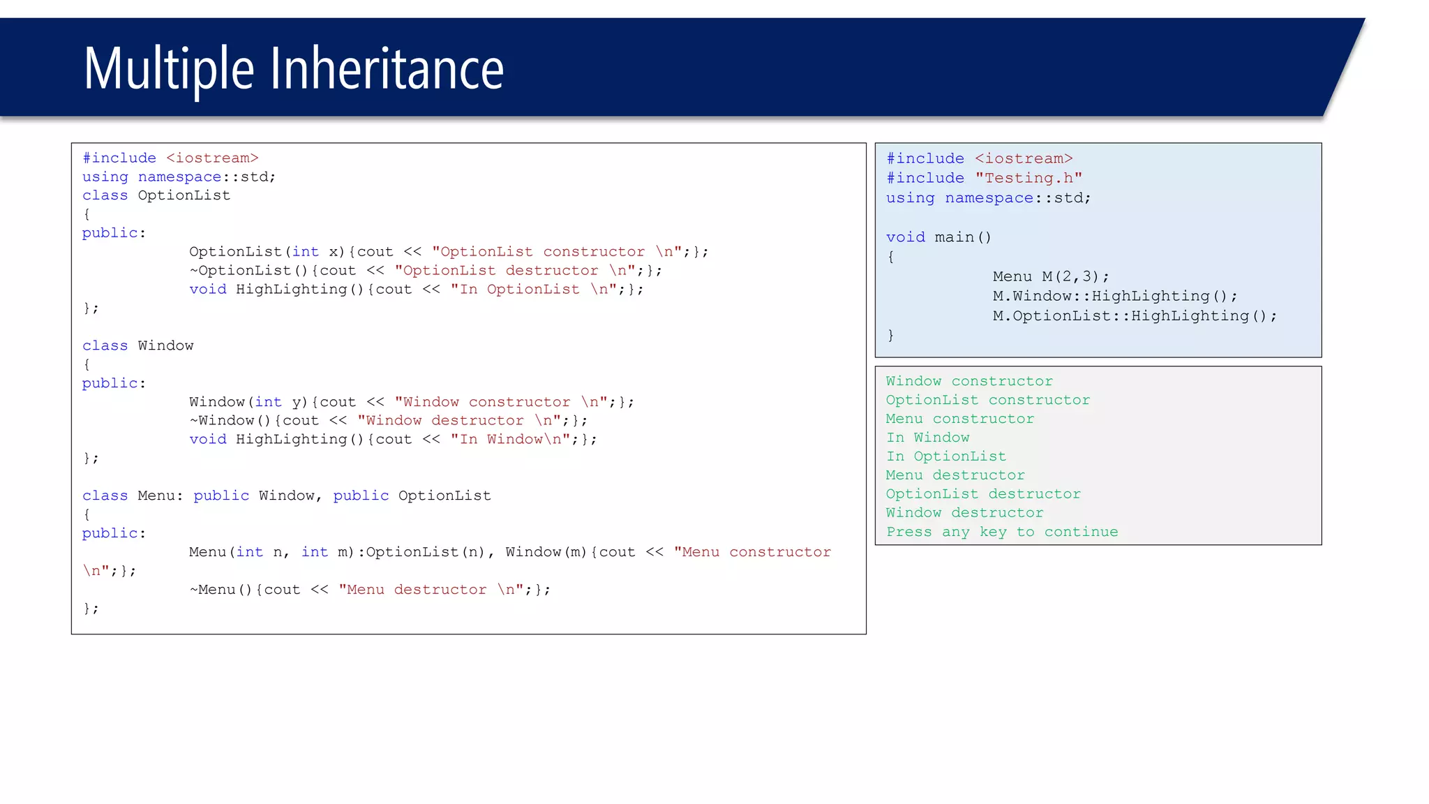Click the "Window constructor" output line
Screen dimensions: 1429x804
(968, 381)
